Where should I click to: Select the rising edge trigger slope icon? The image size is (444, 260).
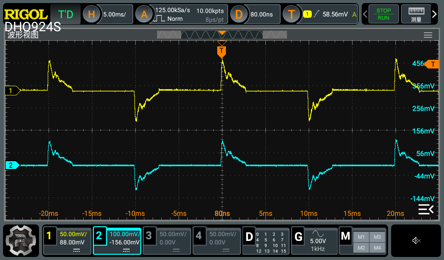pyautogui.click(x=317, y=14)
